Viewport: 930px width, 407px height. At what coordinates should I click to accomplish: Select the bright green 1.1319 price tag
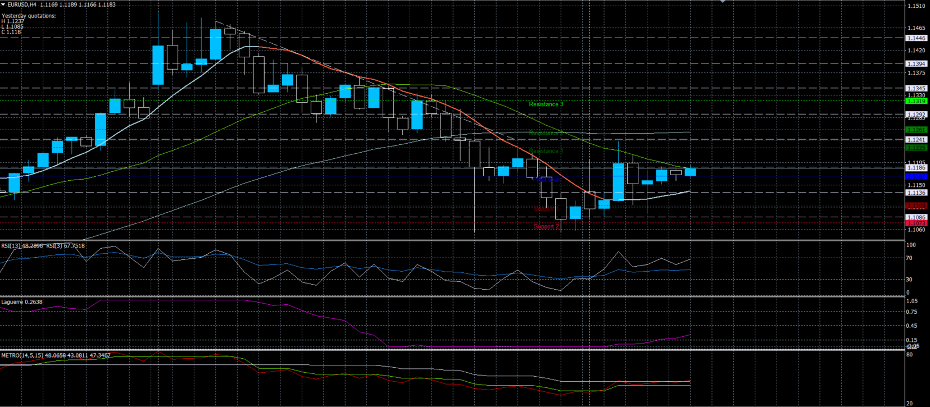pyautogui.click(x=917, y=101)
